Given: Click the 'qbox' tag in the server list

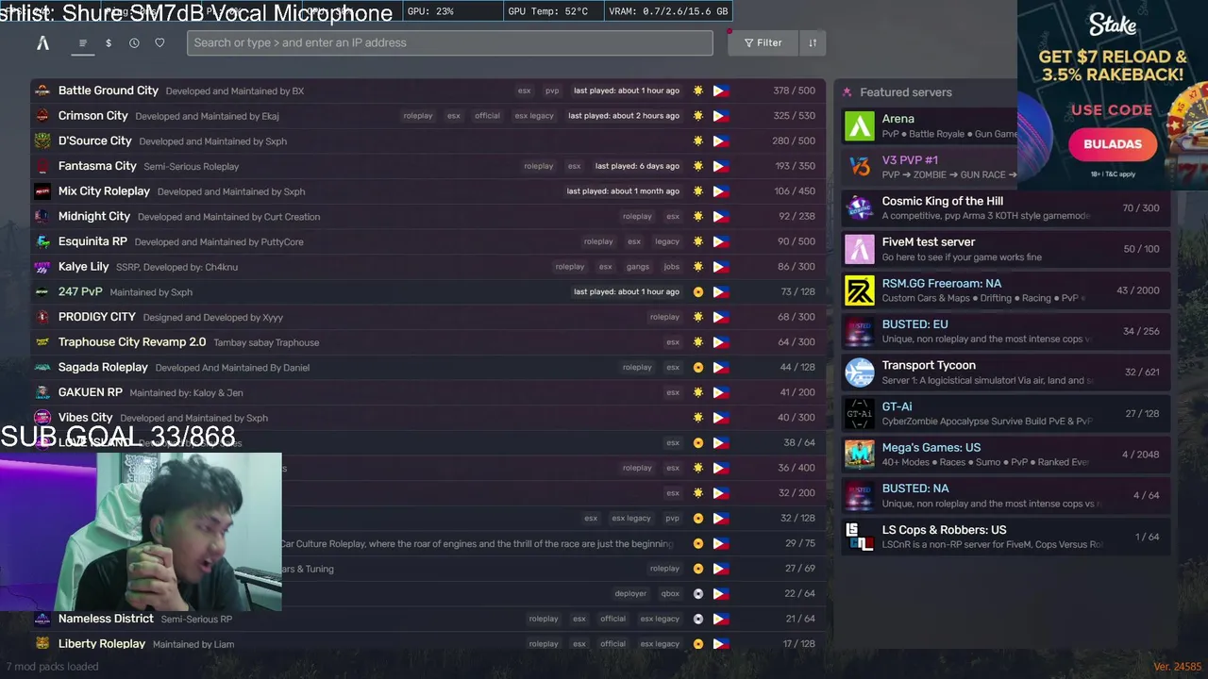Looking at the screenshot, I should tap(670, 593).
